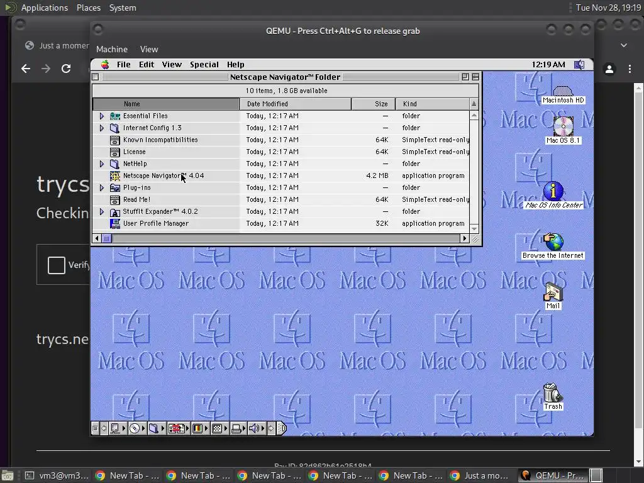The width and height of the screenshot is (644, 483).
Task: Open the Finder Help menu
Action: pos(236,65)
